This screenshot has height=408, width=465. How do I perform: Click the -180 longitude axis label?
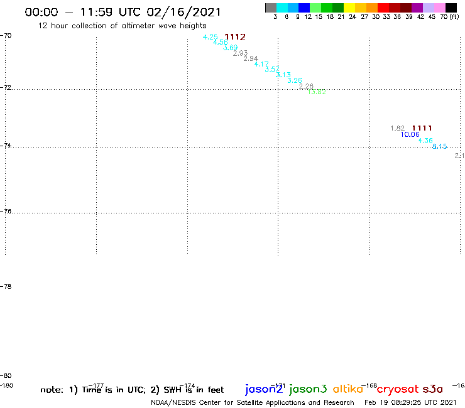click(x=6, y=386)
